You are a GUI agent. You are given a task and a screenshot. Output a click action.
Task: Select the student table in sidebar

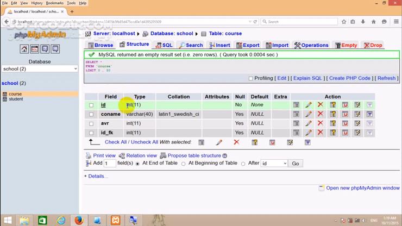(16, 99)
